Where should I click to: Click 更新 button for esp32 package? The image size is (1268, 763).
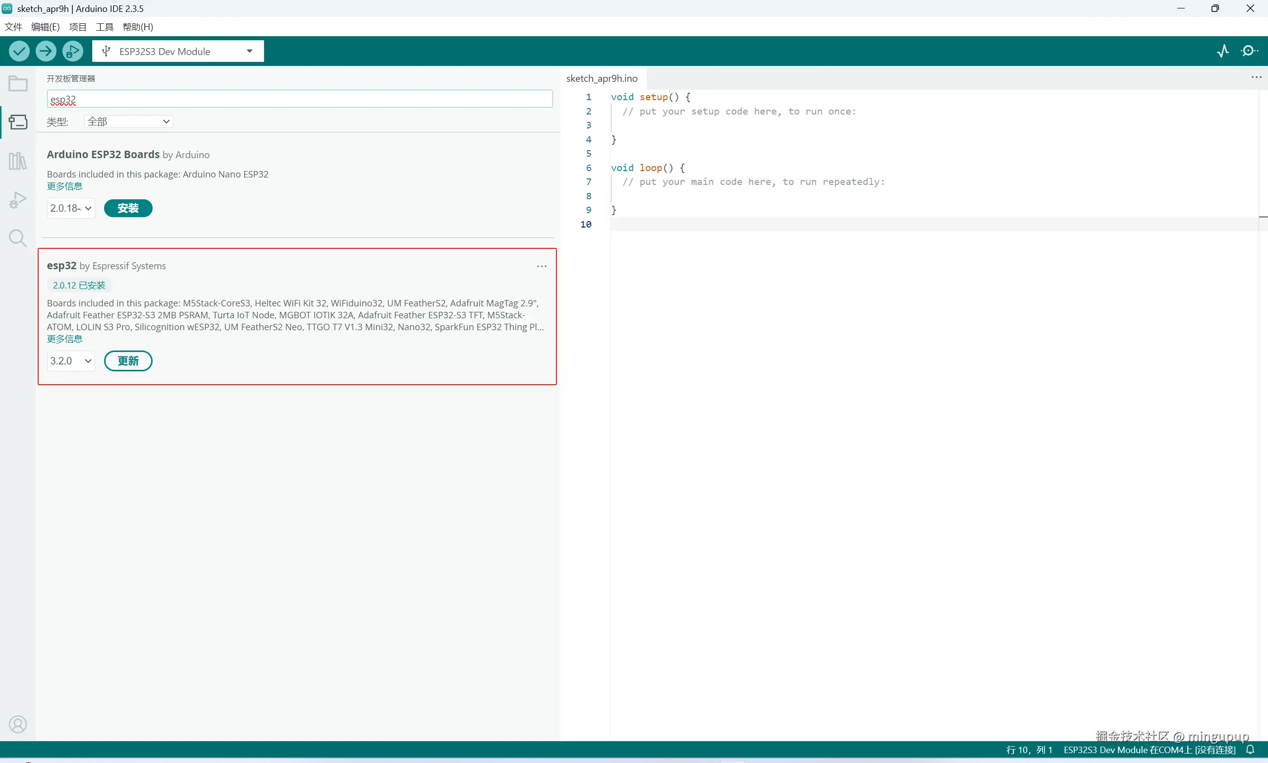(x=128, y=361)
